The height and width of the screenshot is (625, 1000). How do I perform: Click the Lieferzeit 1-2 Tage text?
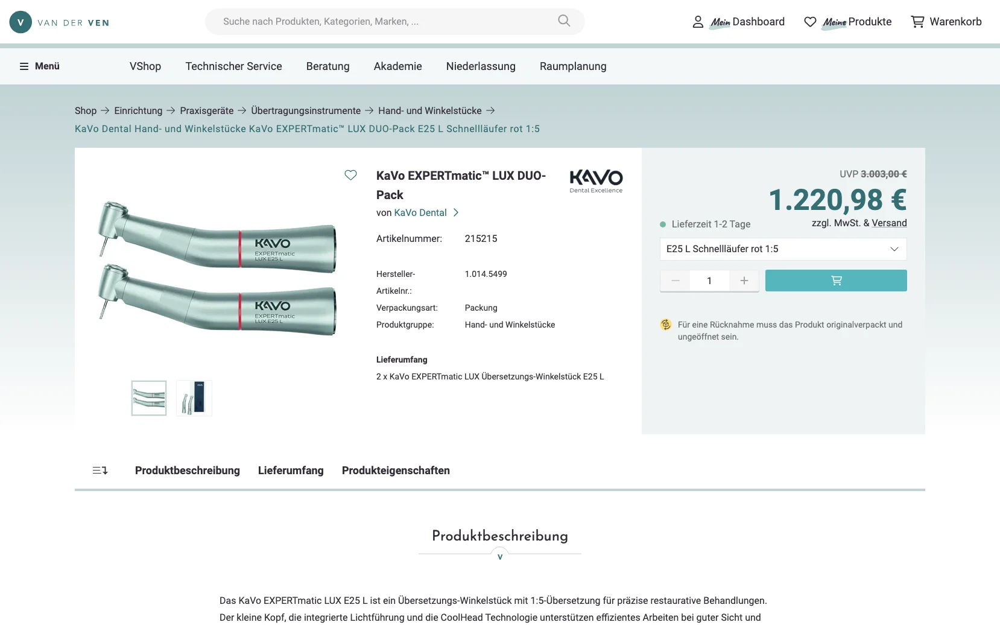[x=711, y=224]
